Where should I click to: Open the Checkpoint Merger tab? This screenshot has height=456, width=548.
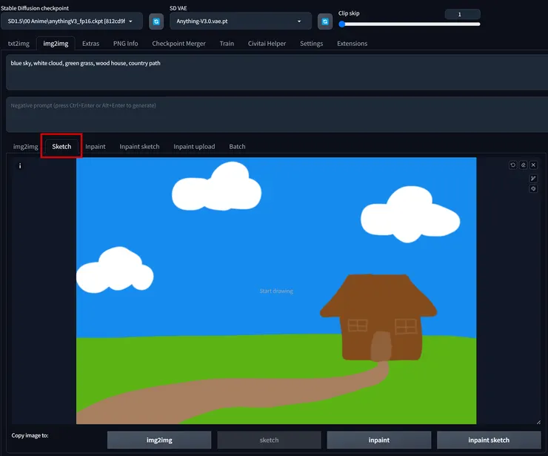pos(178,44)
